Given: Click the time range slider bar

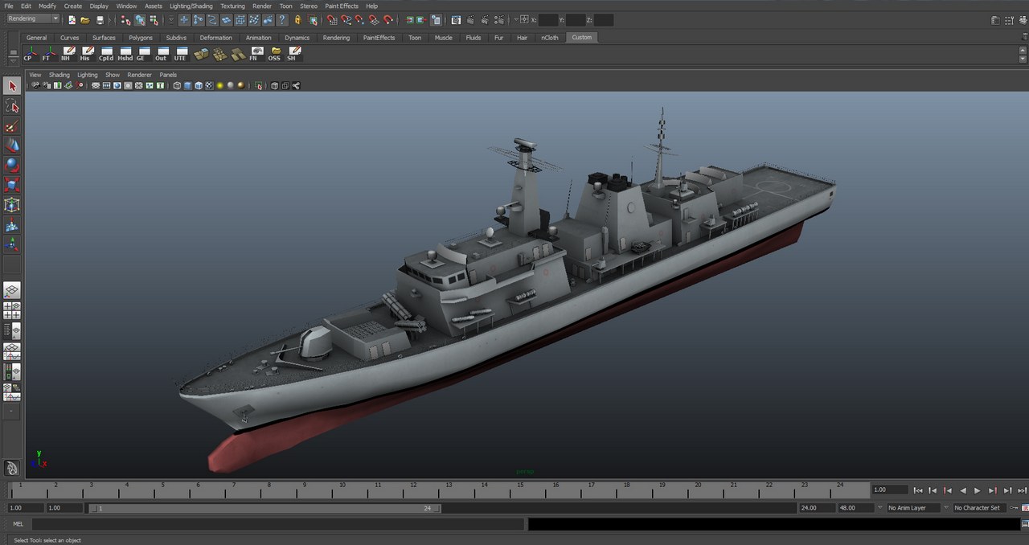Looking at the screenshot, I should [264, 508].
